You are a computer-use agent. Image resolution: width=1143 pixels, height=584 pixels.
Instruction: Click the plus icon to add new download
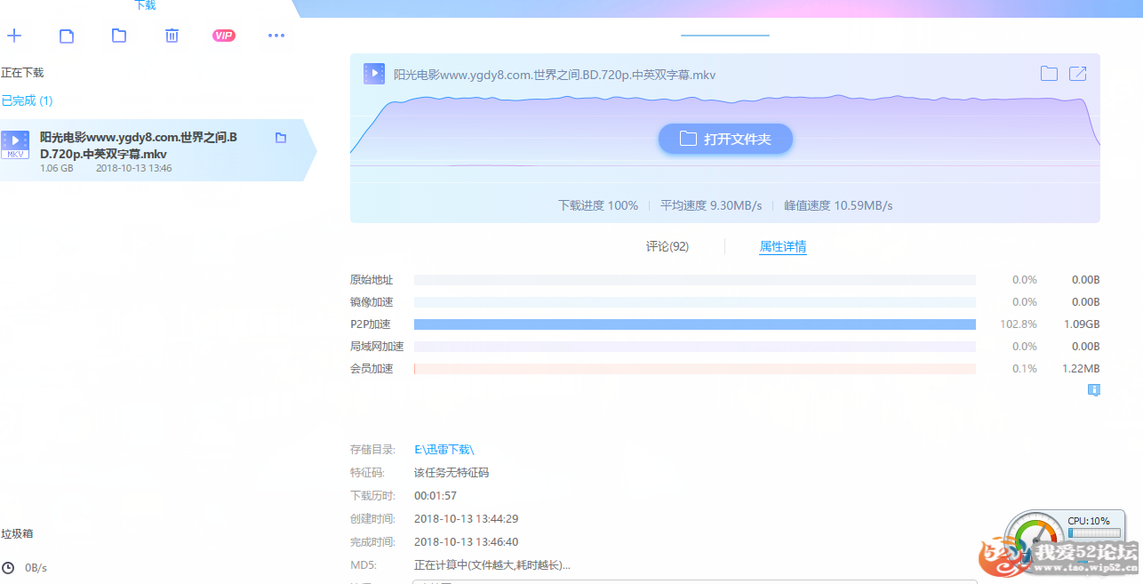(x=14, y=36)
